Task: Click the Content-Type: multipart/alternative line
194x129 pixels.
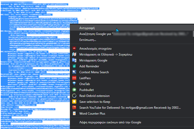Action: click(35, 101)
